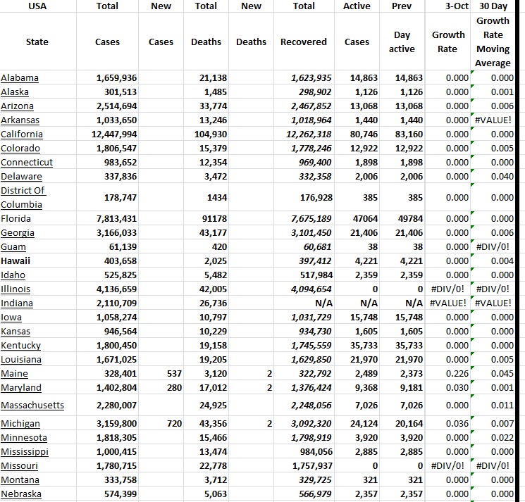Image resolution: width=525 pixels, height=502 pixels.
Task: Follow the Massachusetts link
Action: coord(32,406)
